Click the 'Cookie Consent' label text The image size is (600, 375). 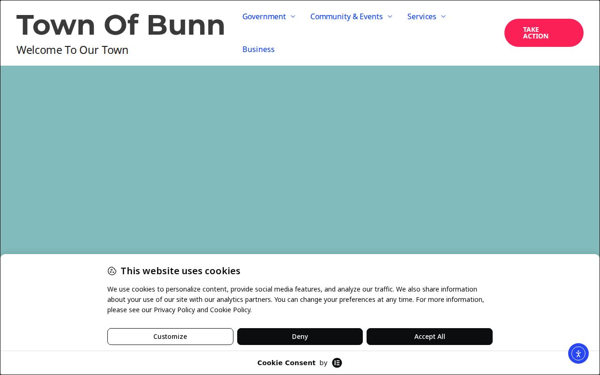click(x=286, y=363)
